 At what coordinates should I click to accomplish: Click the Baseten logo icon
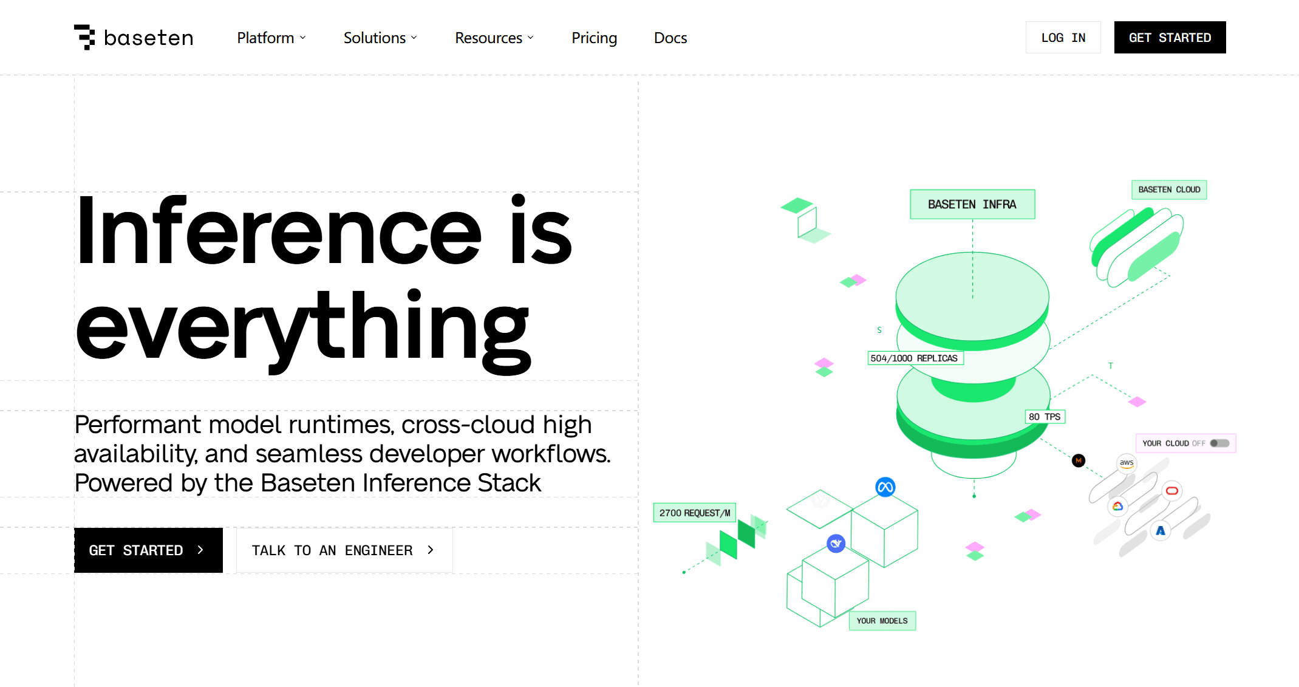[x=84, y=37]
